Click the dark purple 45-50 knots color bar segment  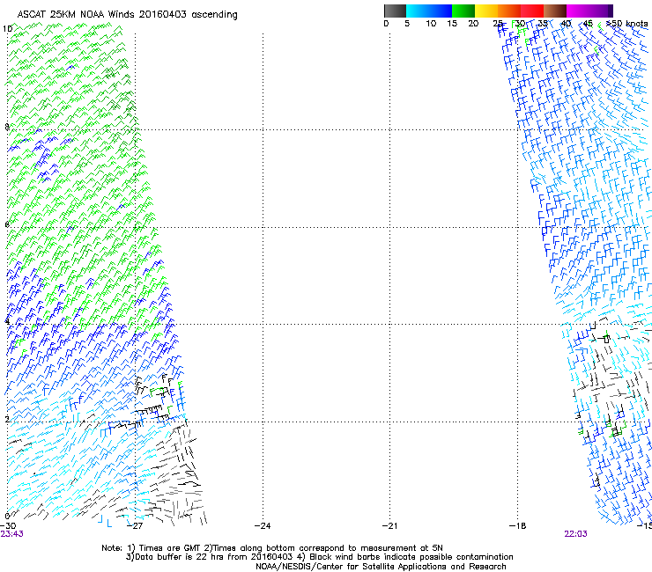[x=601, y=11]
